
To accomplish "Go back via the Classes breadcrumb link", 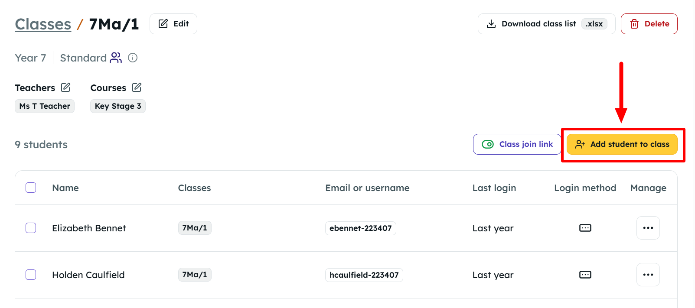I will [43, 24].
